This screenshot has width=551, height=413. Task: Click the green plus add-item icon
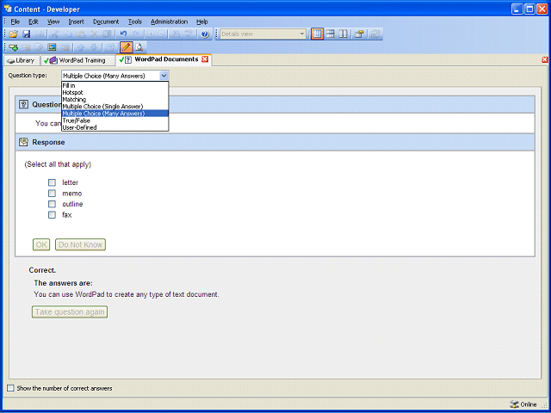click(x=14, y=47)
